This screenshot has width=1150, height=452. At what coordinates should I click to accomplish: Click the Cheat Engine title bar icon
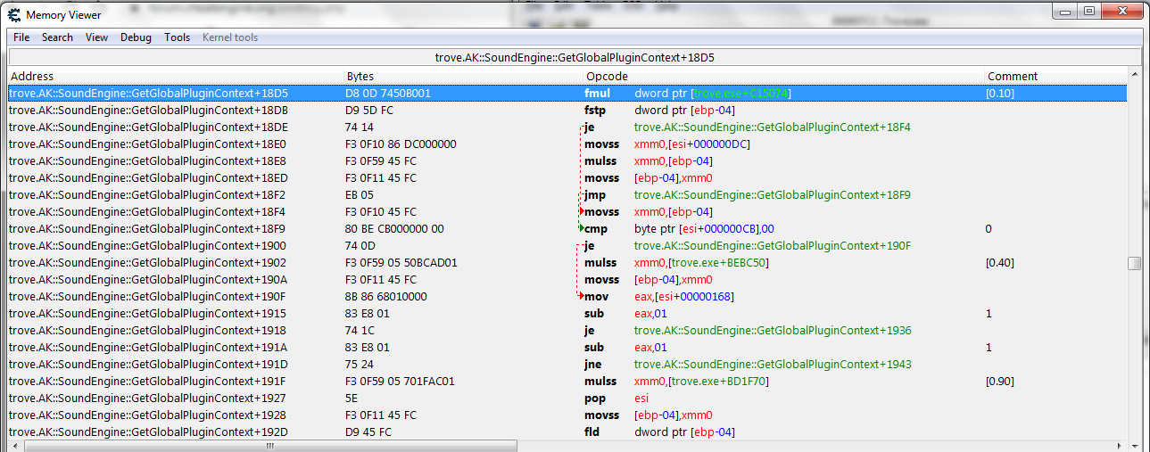[x=14, y=14]
